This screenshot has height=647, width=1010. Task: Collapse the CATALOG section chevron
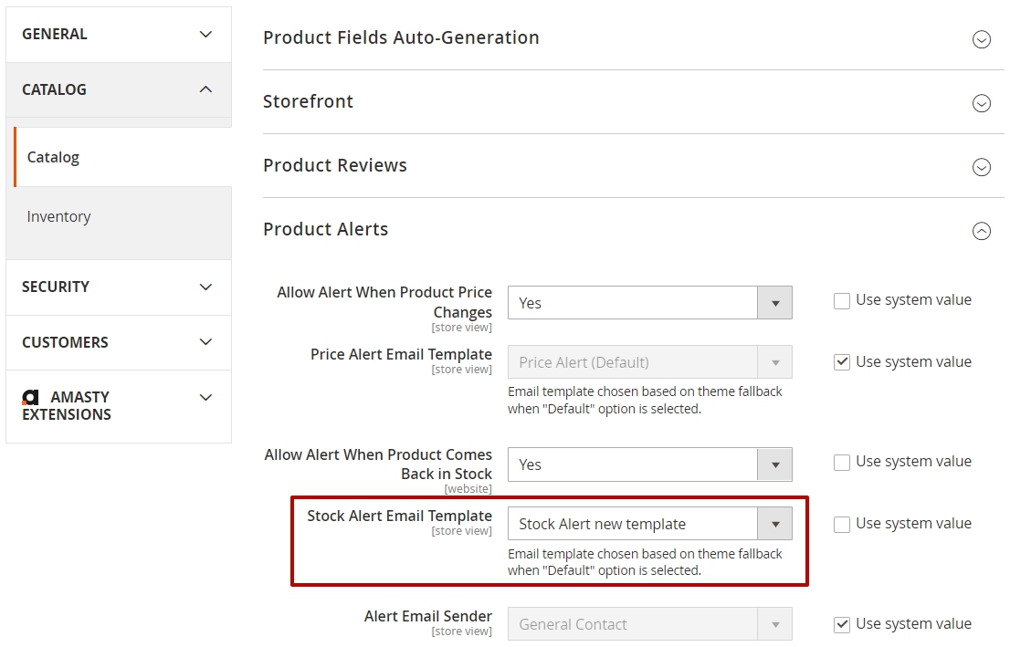(x=205, y=89)
